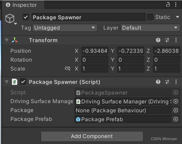Screen dimensions: 182x144
Task: Open the Tag dropdown showing Untagged
Action: (x=65, y=28)
